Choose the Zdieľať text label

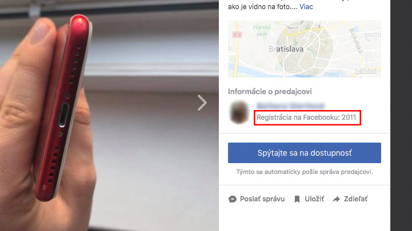click(x=356, y=199)
